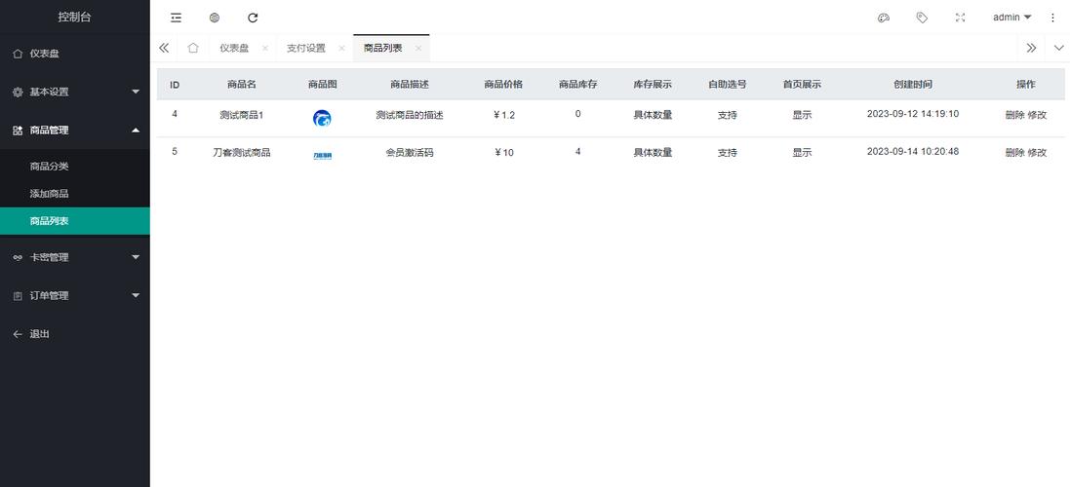
Task: Select the 商品列表 tab
Action: (x=382, y=49)
